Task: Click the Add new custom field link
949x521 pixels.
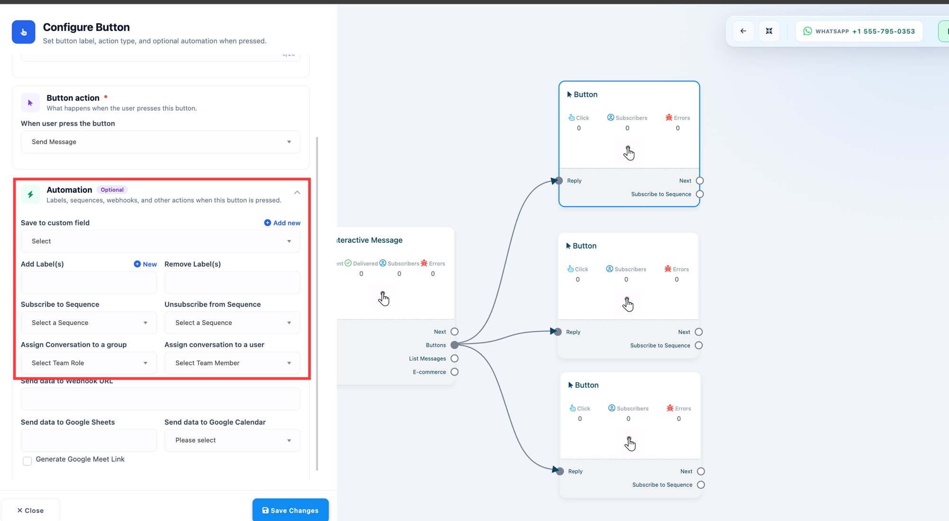Action: tap(282, 223)
